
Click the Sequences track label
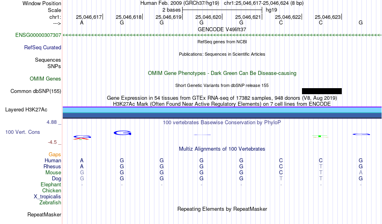click(x=48, y=60)
